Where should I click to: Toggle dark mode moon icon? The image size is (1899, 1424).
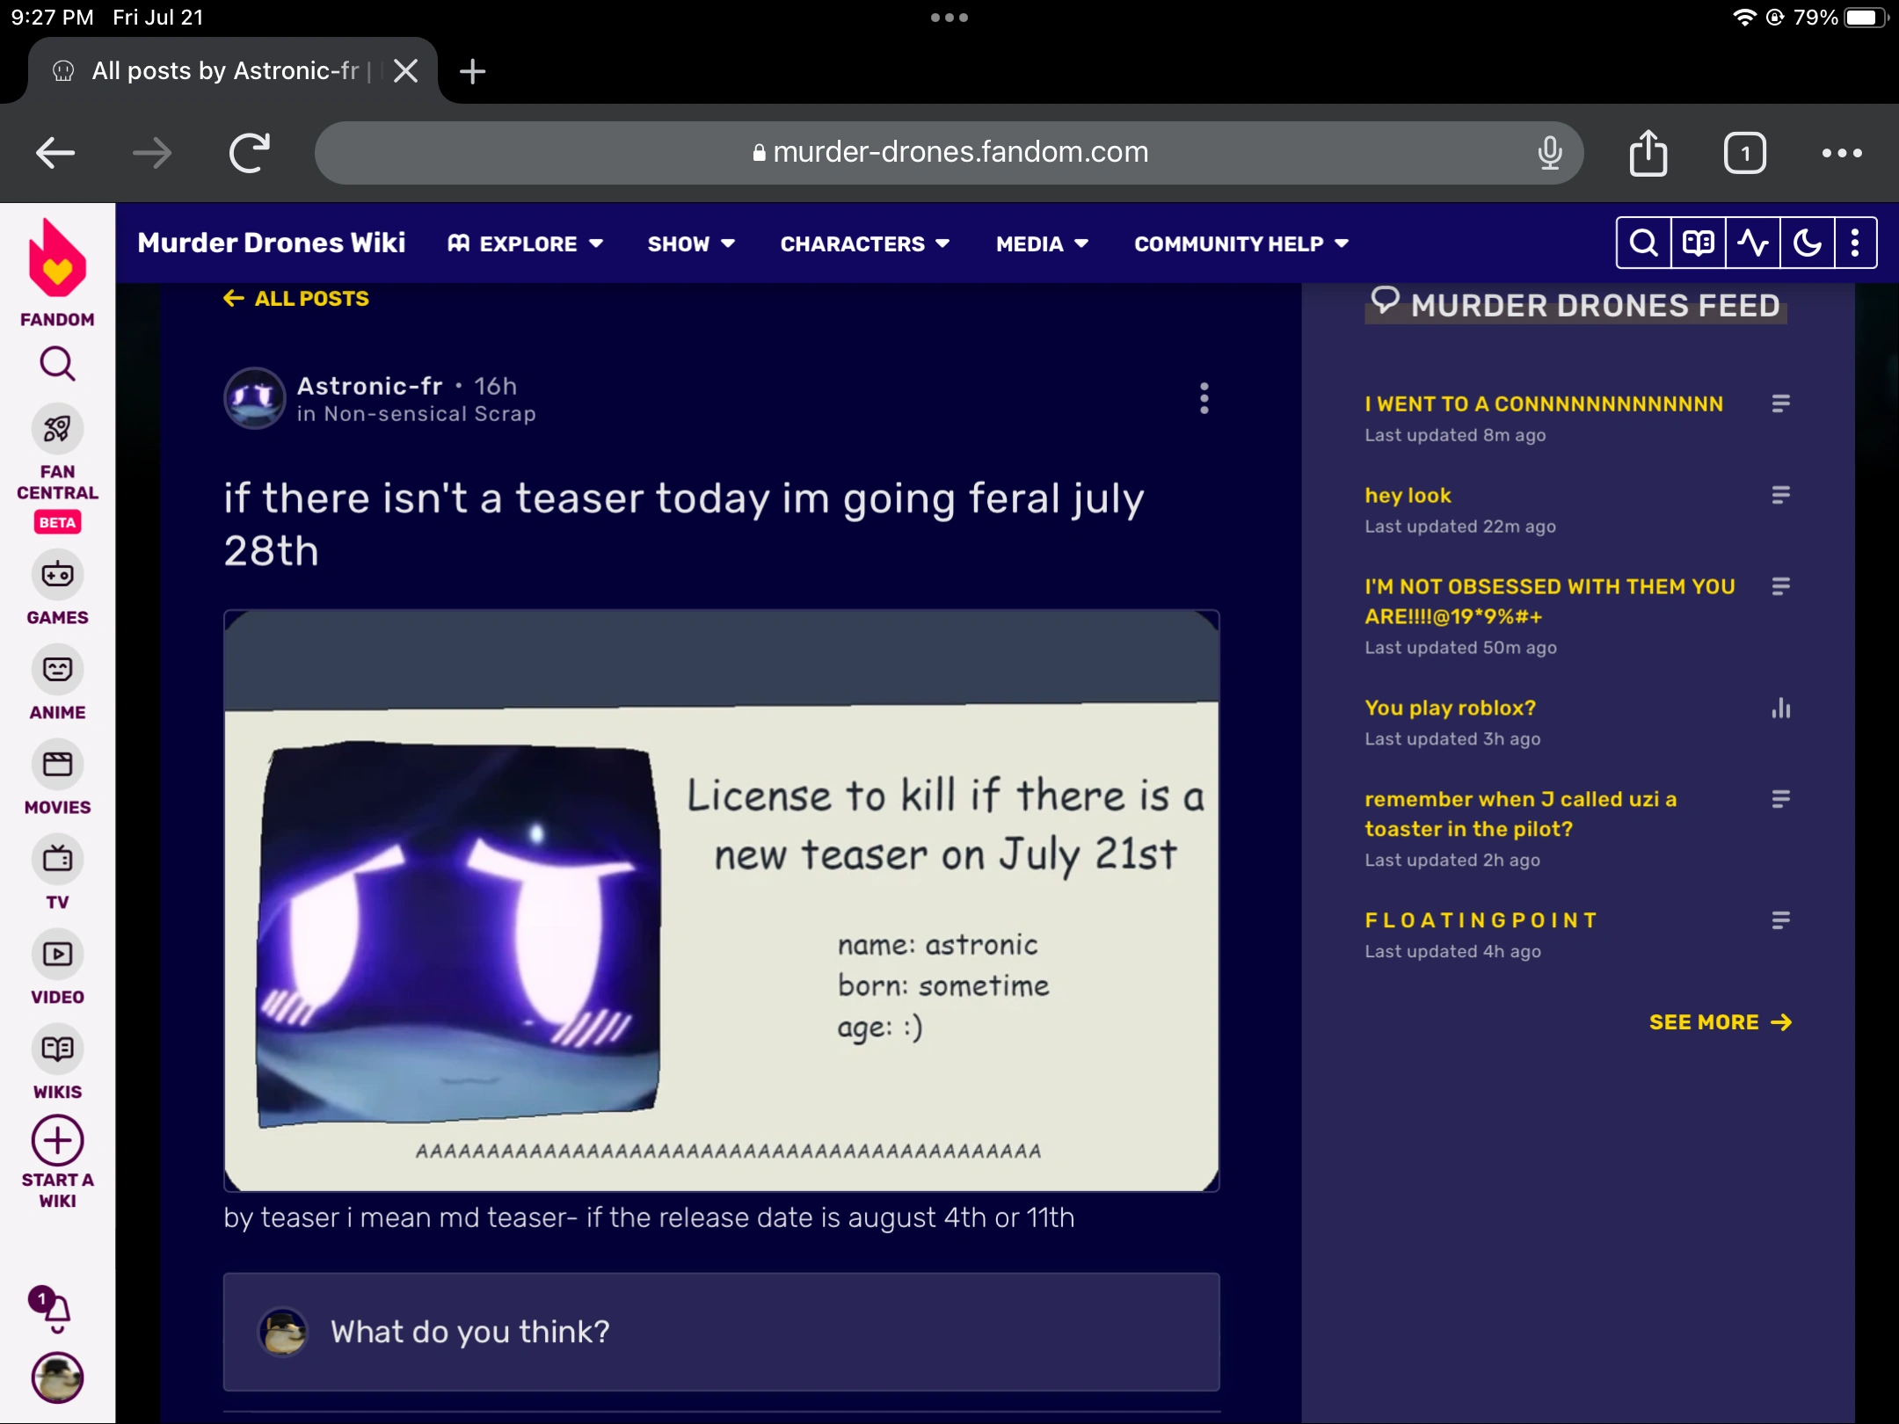[x=1807, y=243]
